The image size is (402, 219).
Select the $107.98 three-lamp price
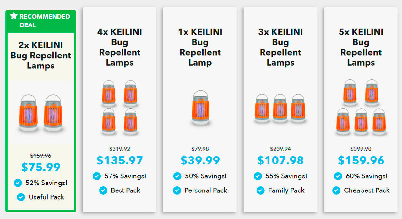coord(280,160)
